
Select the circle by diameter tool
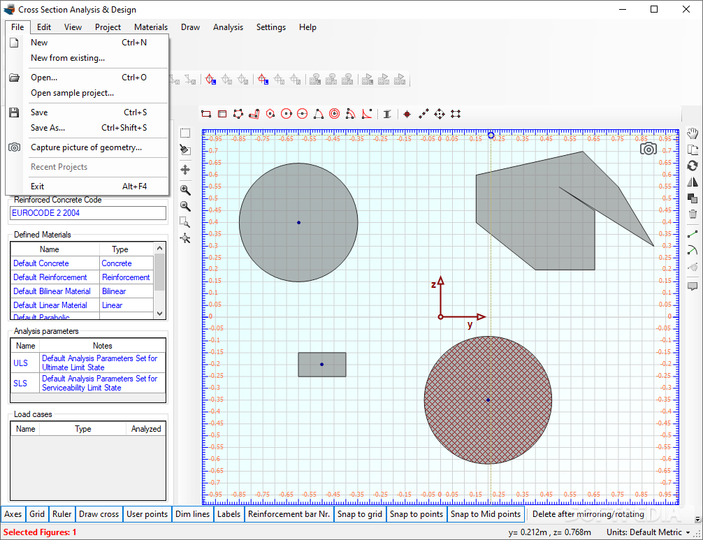[303, 114]
